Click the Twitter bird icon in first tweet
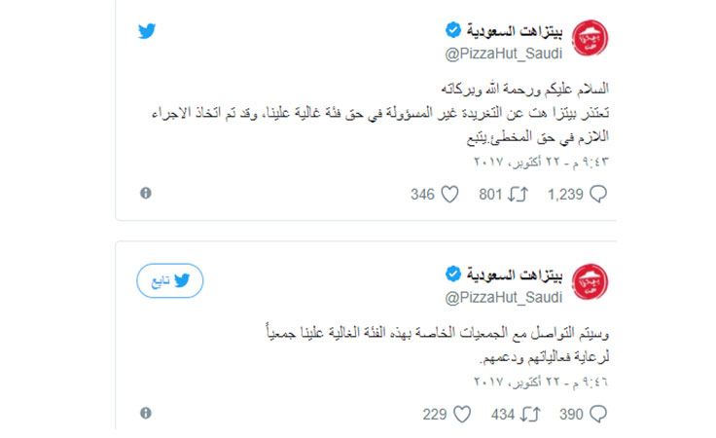716x438 pixels. (x=147, y=31)
